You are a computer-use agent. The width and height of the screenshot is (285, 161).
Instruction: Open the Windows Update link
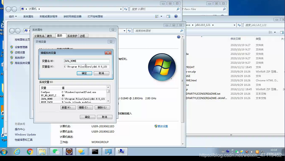click(25, 135)
